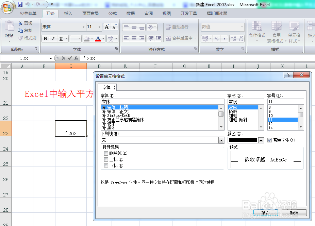The image size is (315, 226).
Task: Click 取消 to cancel the dialog
Action: coord(294,213)
